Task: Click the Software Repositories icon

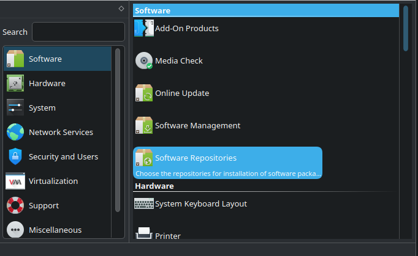Action: [x=144, y=158]
